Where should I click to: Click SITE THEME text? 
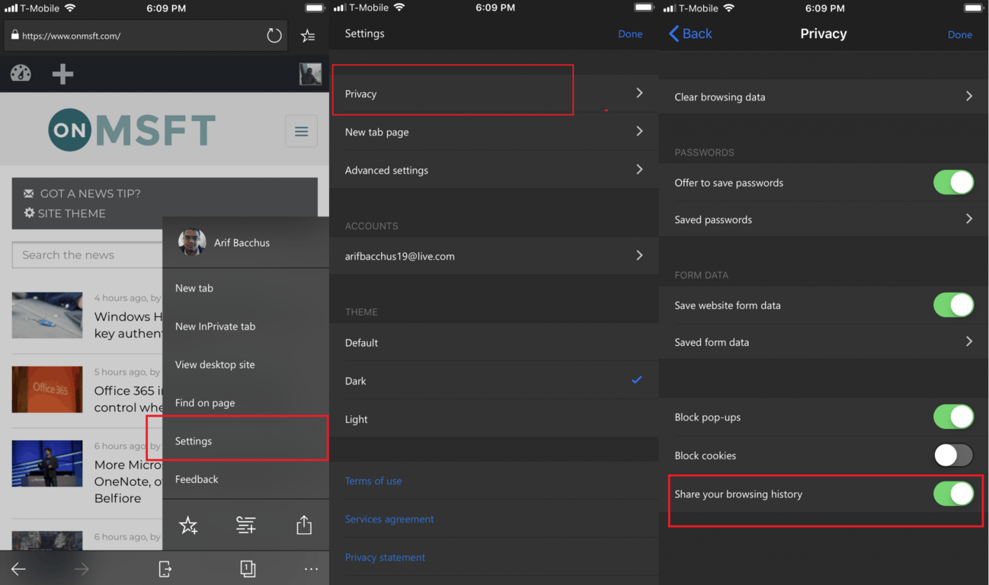point(72,213)
